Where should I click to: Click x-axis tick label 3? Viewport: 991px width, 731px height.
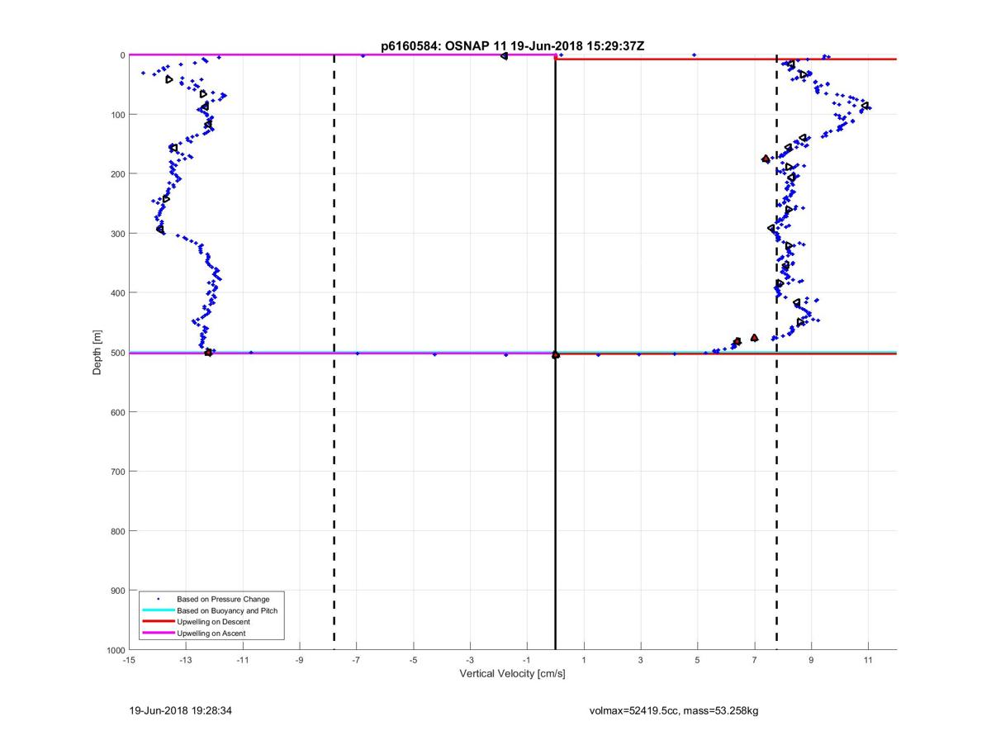(641, 661)
